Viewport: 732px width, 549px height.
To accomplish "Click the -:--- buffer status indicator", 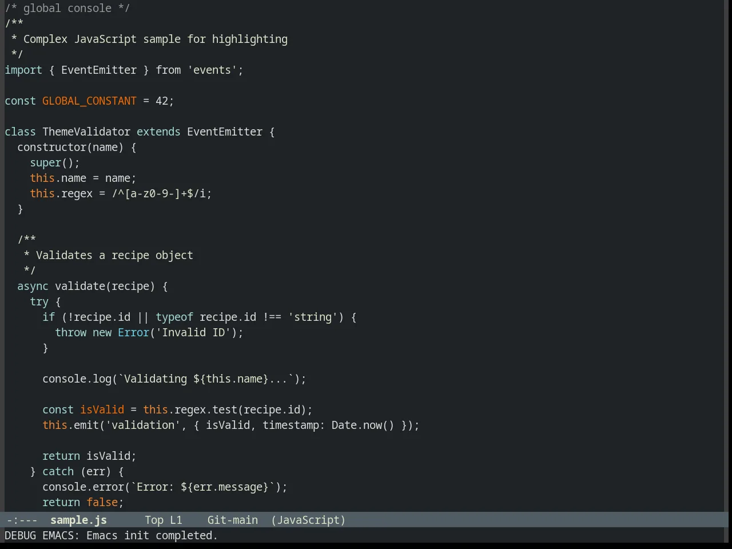I will point(22,520).
